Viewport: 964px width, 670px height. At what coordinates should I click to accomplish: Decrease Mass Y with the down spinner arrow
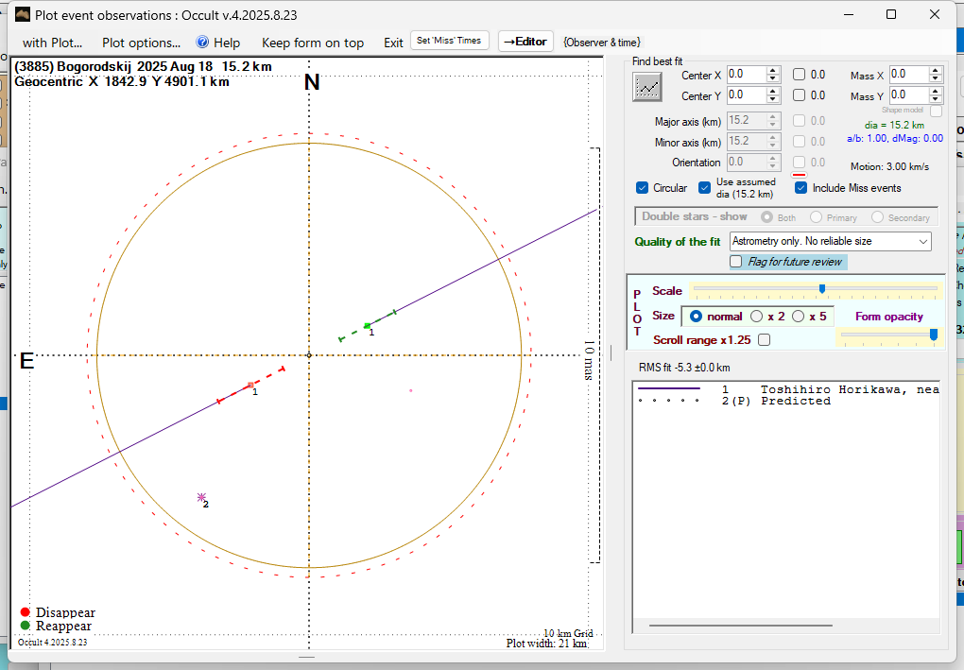[936, 99]
